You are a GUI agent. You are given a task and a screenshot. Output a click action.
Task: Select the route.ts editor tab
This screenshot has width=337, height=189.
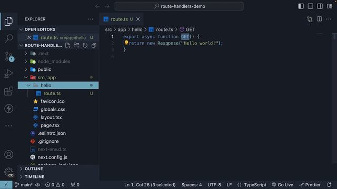122,19
